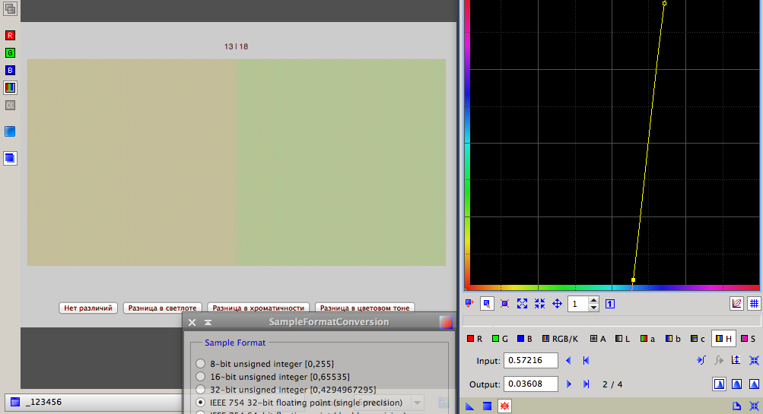
Task: Click the store curve icon
Action: coord(701,361)
